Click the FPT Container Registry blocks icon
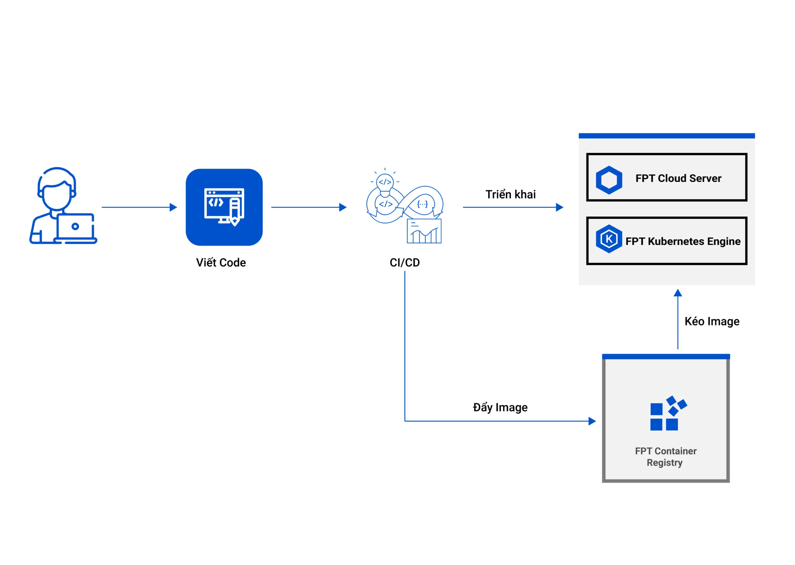 click(x=668, y=413)
